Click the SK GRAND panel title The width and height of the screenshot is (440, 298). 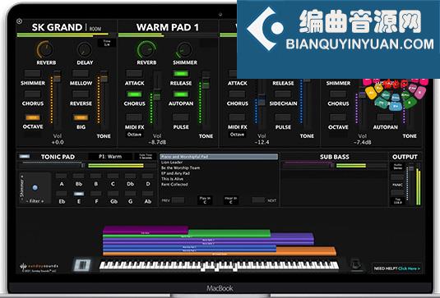point(57,27)
